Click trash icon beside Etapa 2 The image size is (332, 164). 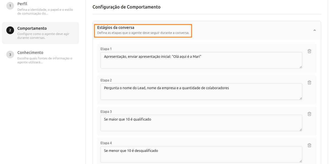point(309,83)
